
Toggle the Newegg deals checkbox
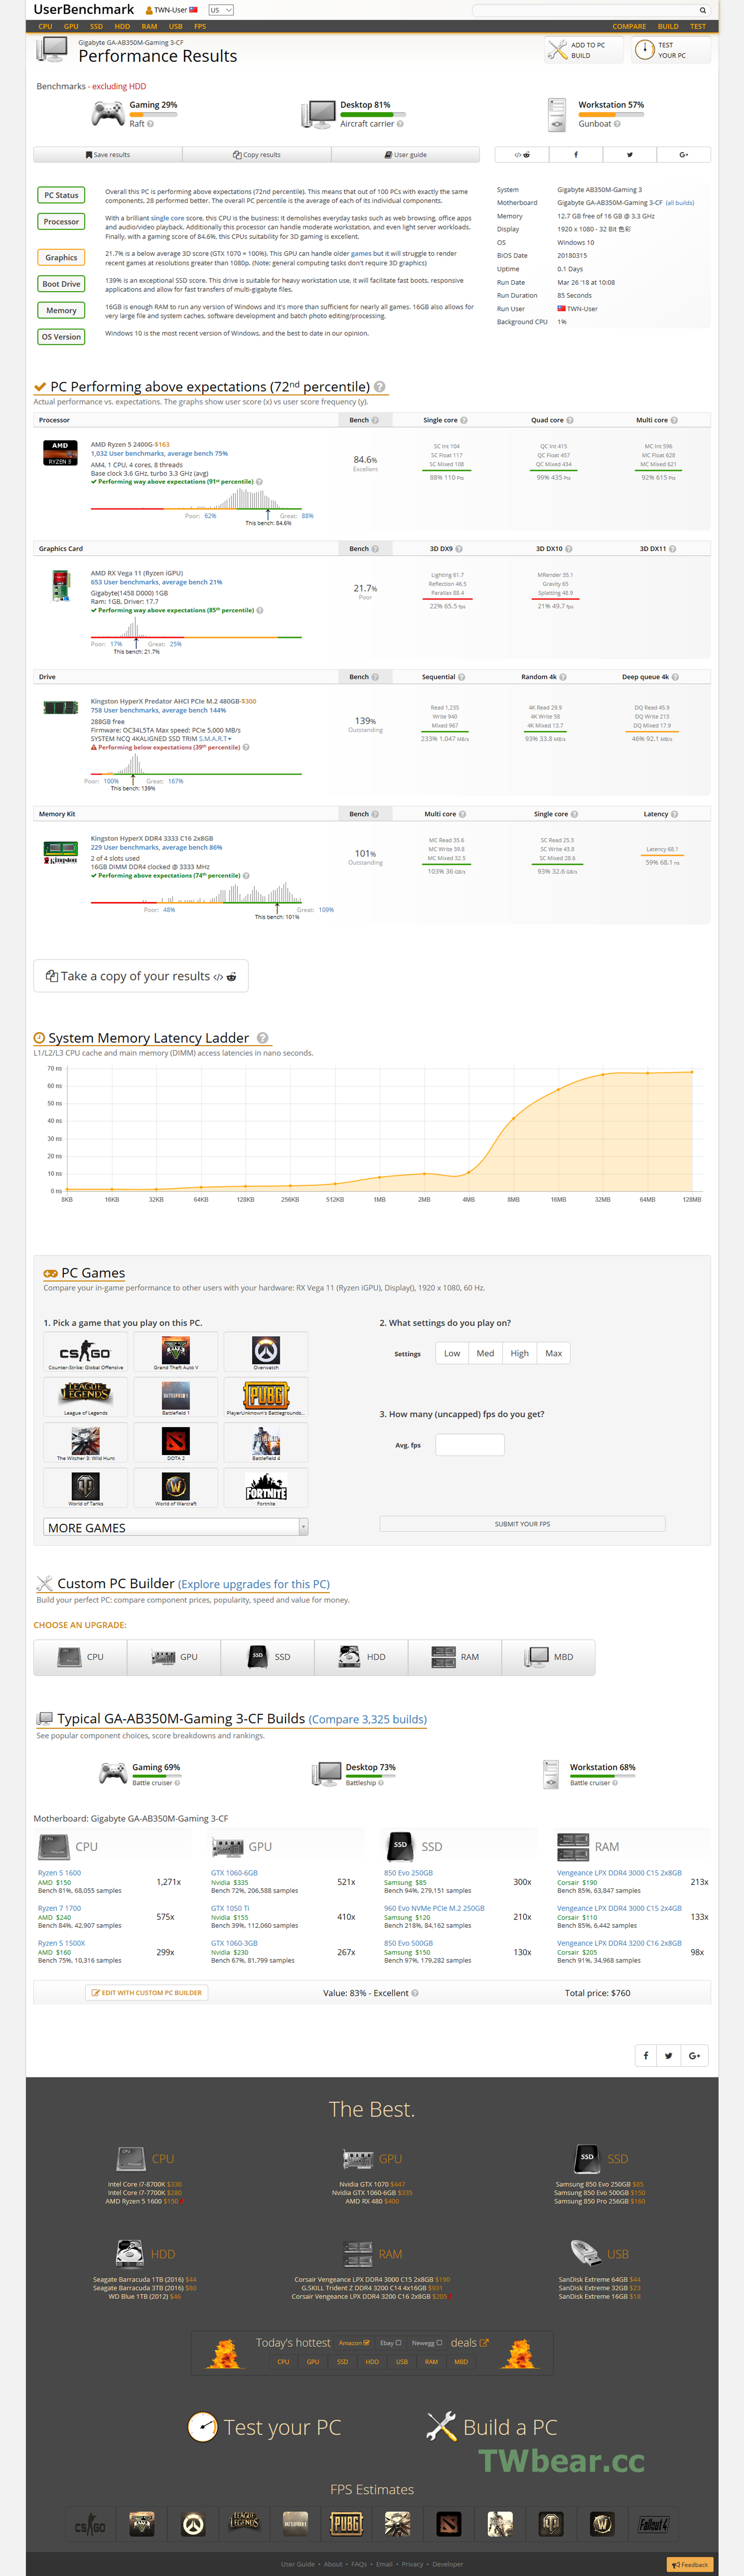point(438,2342)
